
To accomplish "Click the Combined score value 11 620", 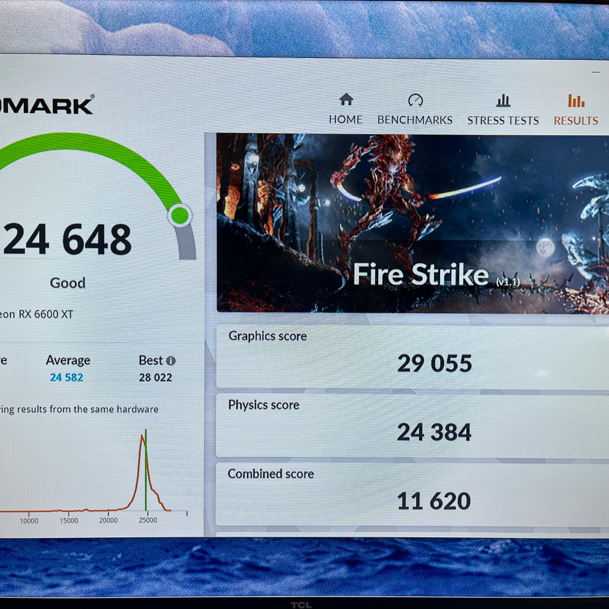I will click(x=434, y=501).
